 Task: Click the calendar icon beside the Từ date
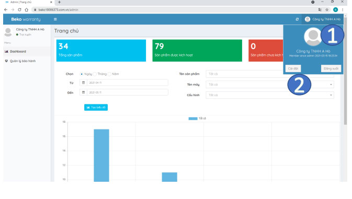pos(83,83)
